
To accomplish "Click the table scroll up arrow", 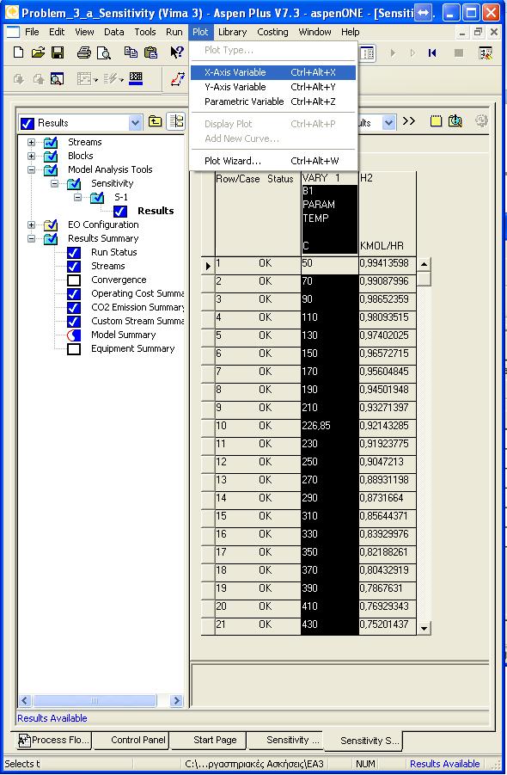I will click(x=424, y=264).
